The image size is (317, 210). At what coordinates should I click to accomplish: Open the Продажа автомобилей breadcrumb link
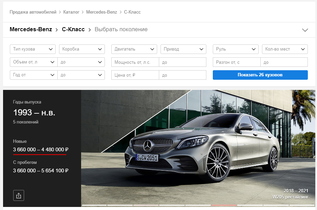[33, 12]
